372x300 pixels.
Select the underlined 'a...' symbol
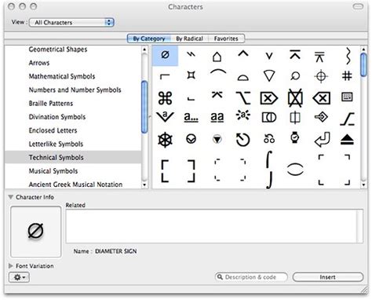pyautogui.click(x=191, y=117)
